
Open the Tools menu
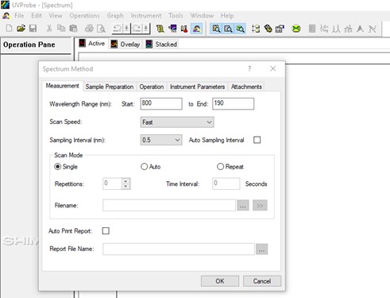(176, 16)
